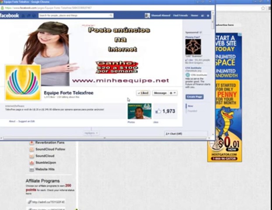
Task: Click the link icon beside the adf.ly URL
Action: 30,202
